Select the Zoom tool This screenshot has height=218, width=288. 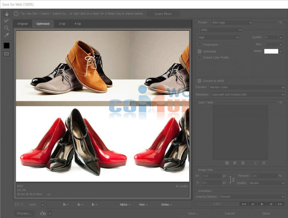pos(6,28)
